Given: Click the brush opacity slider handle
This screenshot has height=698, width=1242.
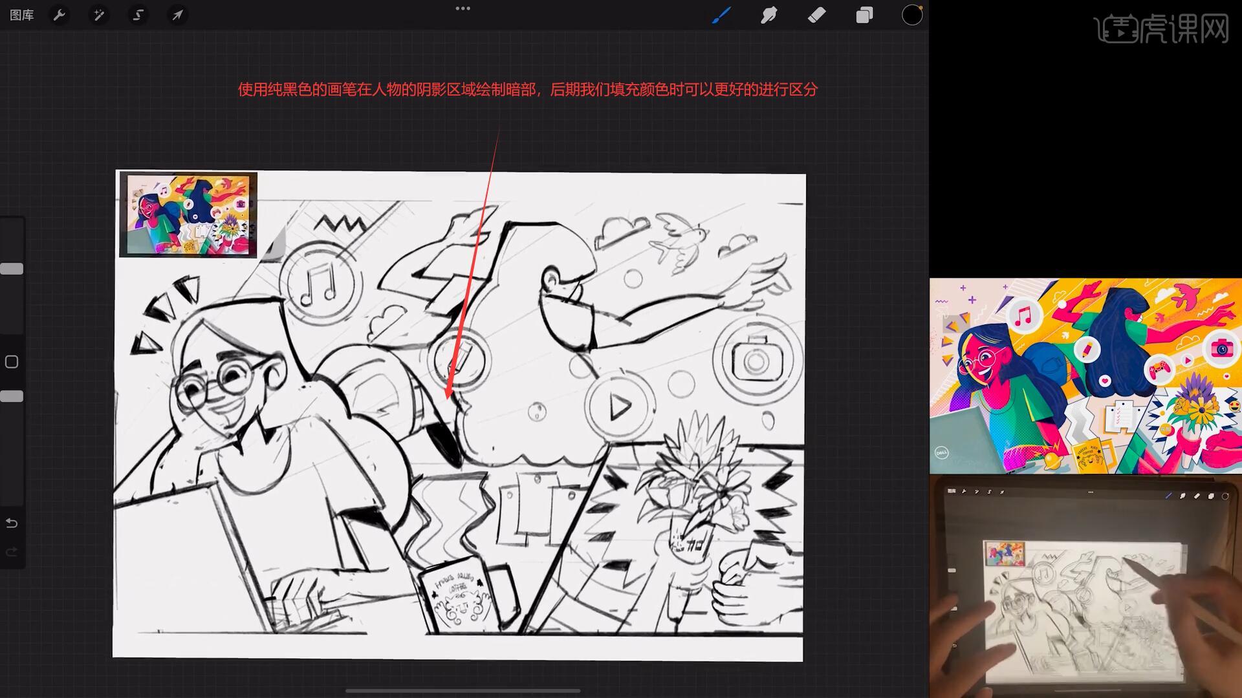Looking at the screenshot, I should tap(12, 396).
